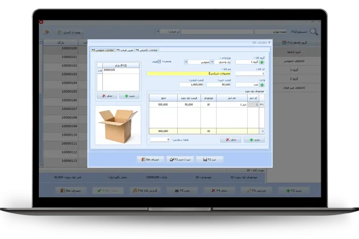Open the عمومی category dropdown
The width and height of the screenshot is (359, 239).
point(186,61)
